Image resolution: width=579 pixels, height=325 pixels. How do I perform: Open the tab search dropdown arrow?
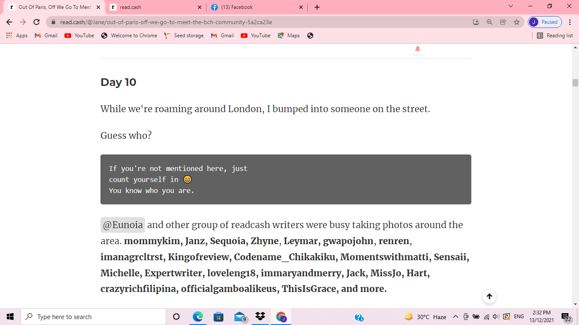pyautogui.click(x=511, y=6)
